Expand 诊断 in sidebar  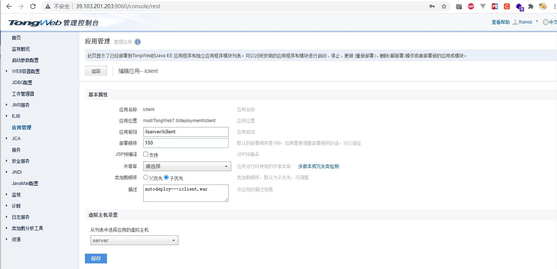pos(7,205)
